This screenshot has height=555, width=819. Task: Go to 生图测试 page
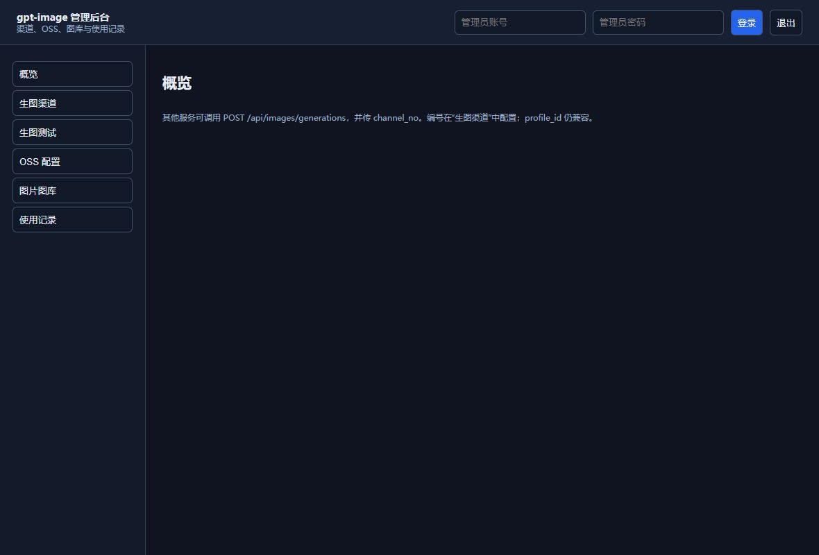(x=73, y=133)
